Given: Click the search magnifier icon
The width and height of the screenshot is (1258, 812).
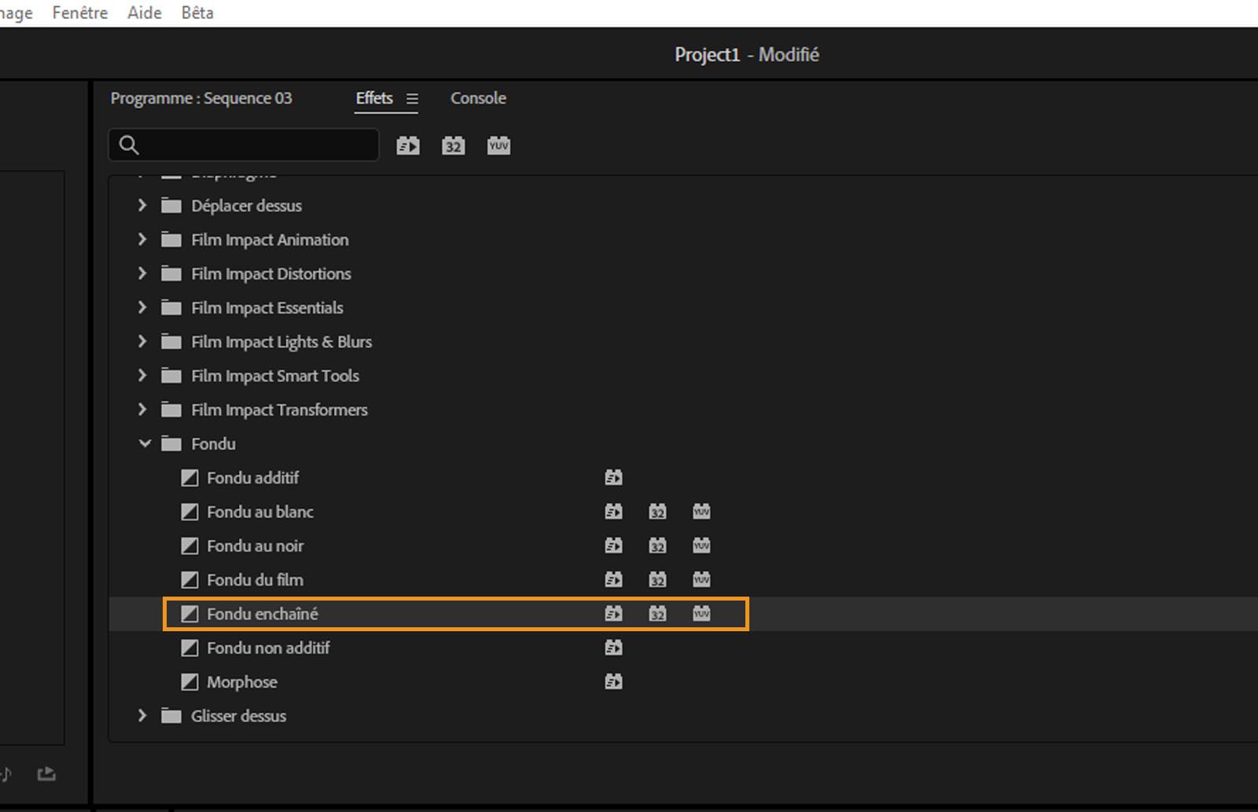Looking at the screenshot, I should pos(129,145).
